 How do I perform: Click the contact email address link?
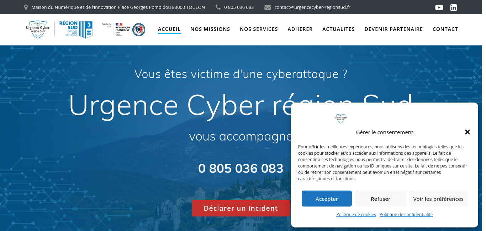point(312,7)
